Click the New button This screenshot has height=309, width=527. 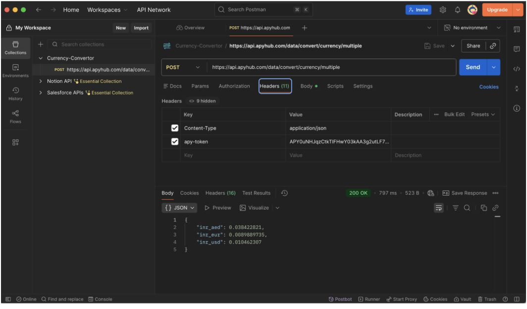click(121, 28)
